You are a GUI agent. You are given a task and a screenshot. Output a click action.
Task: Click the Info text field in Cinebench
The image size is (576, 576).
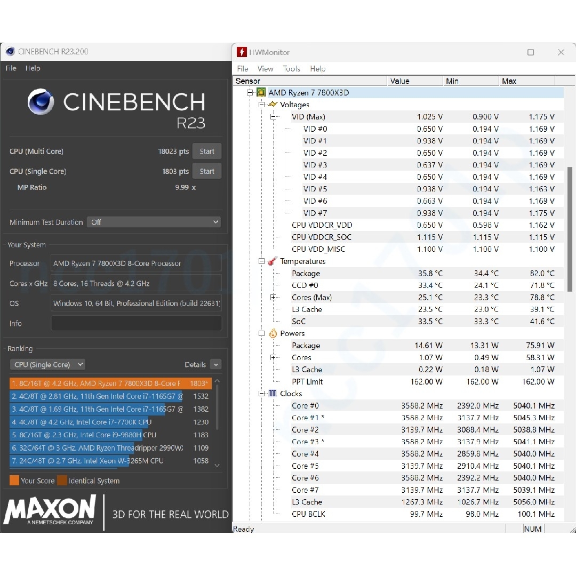click(137, 323)
